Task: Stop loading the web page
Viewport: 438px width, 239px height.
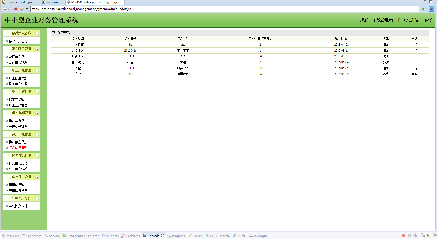Action: click(x=16, y=9)
